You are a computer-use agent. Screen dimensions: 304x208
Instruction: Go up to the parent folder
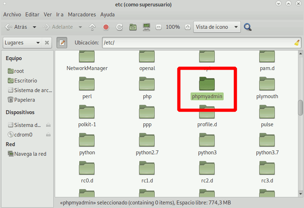(92, 27)
